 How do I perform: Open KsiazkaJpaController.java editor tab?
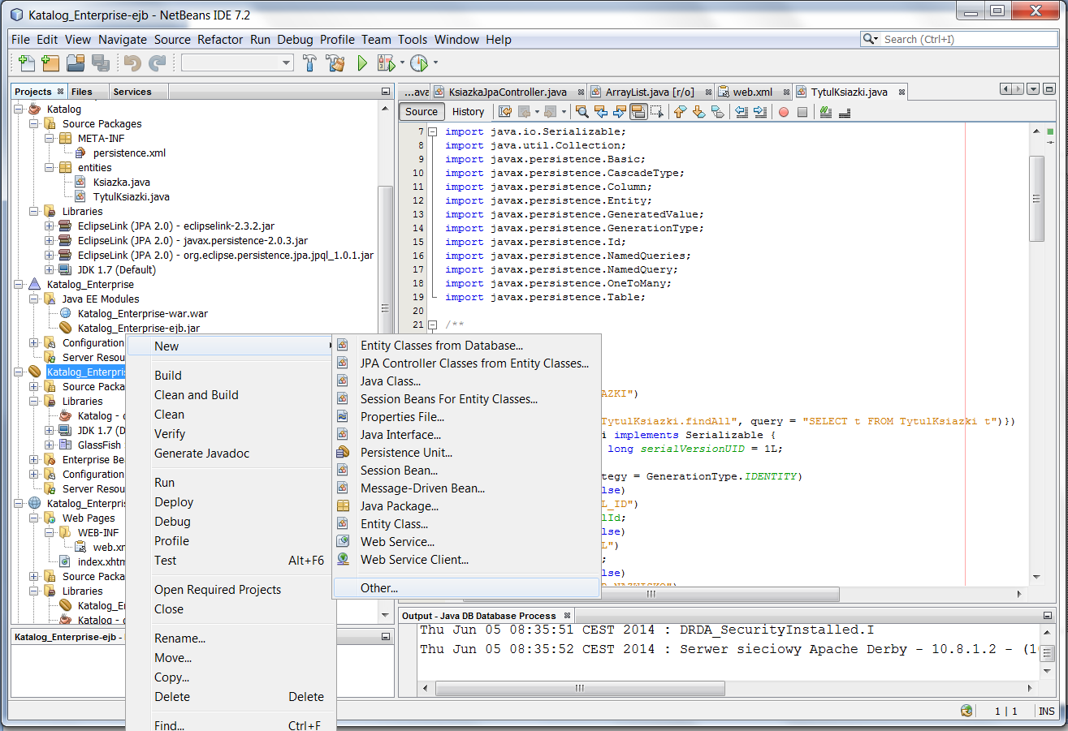(x=508, y=92)
